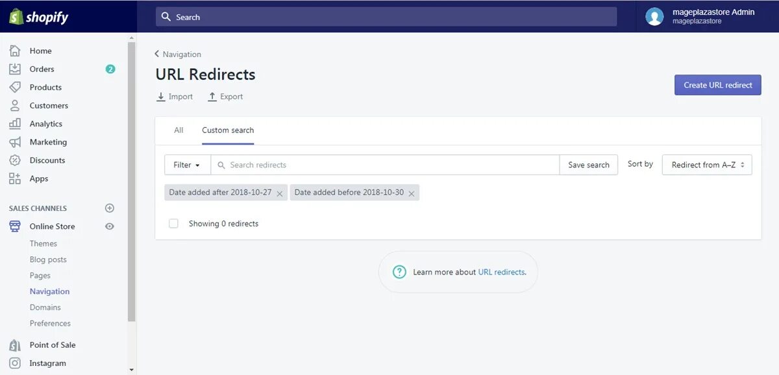Select the Custom search tab
Image resolution: width=779 pixels, height=375 pixels.
coord(228,130)
